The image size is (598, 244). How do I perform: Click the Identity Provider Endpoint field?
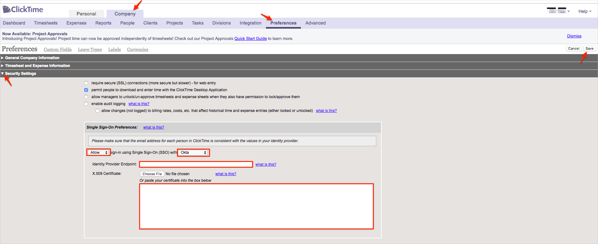196,164
